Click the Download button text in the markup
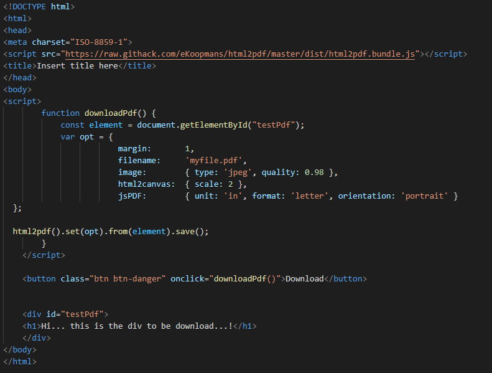492x373 pixels. coord(304,279)
